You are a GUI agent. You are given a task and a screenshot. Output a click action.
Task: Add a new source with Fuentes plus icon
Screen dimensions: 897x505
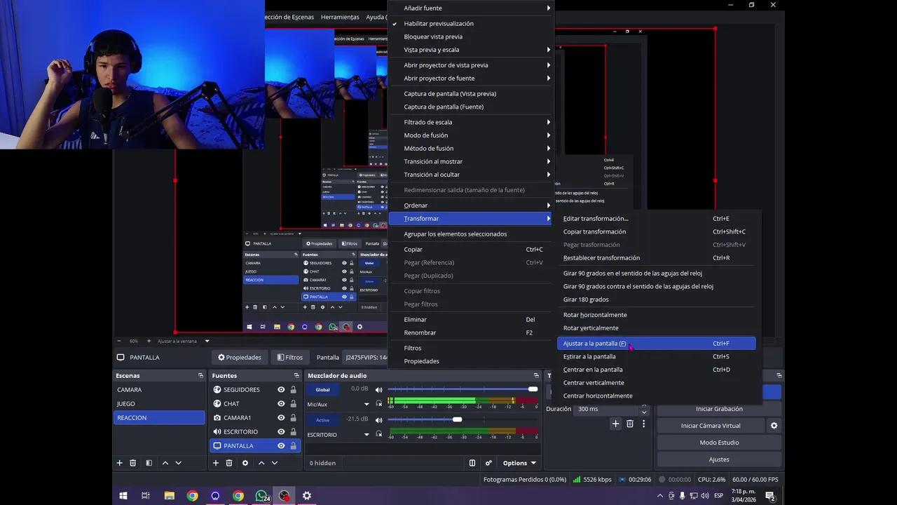(x=215, y=463)
